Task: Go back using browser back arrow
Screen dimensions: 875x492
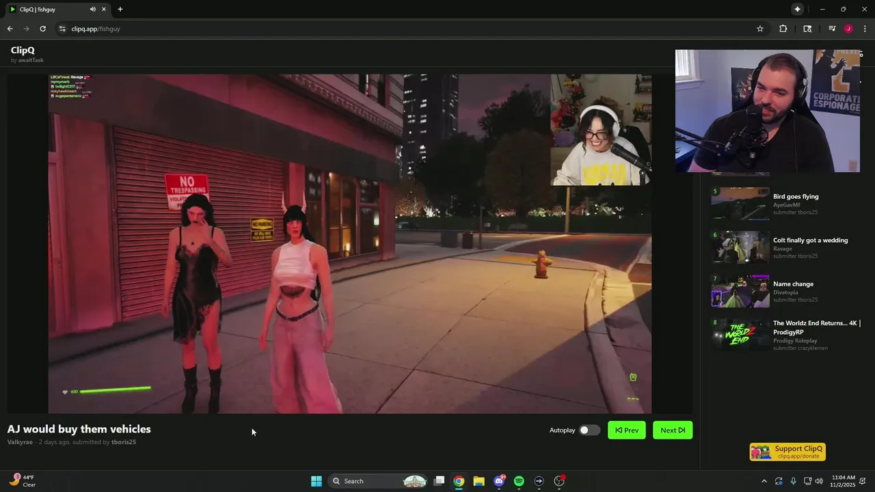Action: coord(10,29)
